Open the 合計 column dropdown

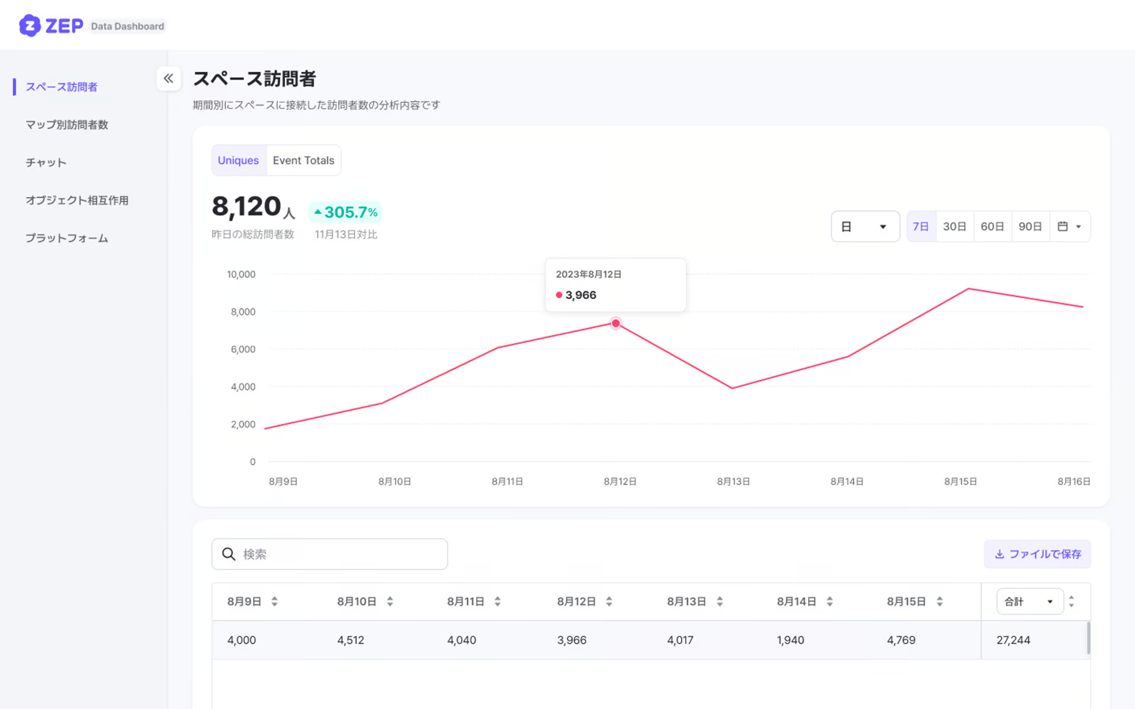pos(1029,601)
